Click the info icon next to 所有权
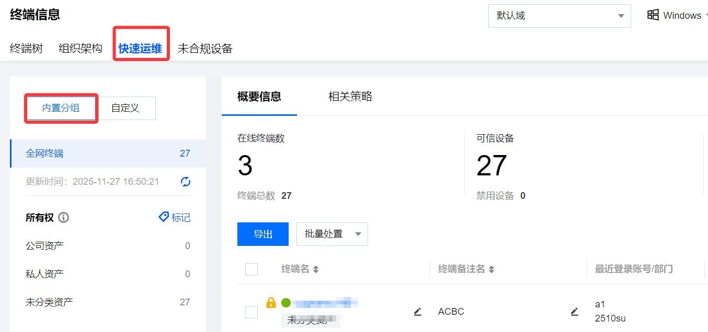Image resolution: width=708 pixels, height=332 pixels. (x=64, y=218)
